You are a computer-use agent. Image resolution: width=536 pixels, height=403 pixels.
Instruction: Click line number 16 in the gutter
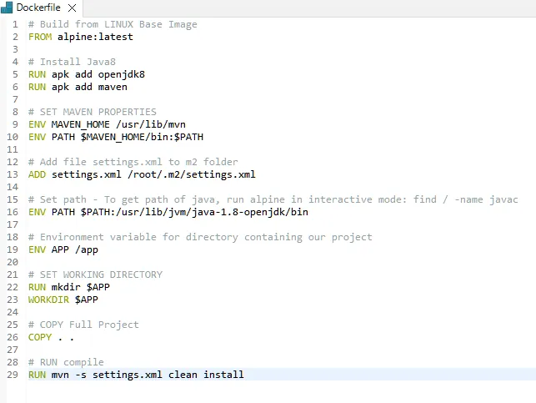tap(13, 212)
